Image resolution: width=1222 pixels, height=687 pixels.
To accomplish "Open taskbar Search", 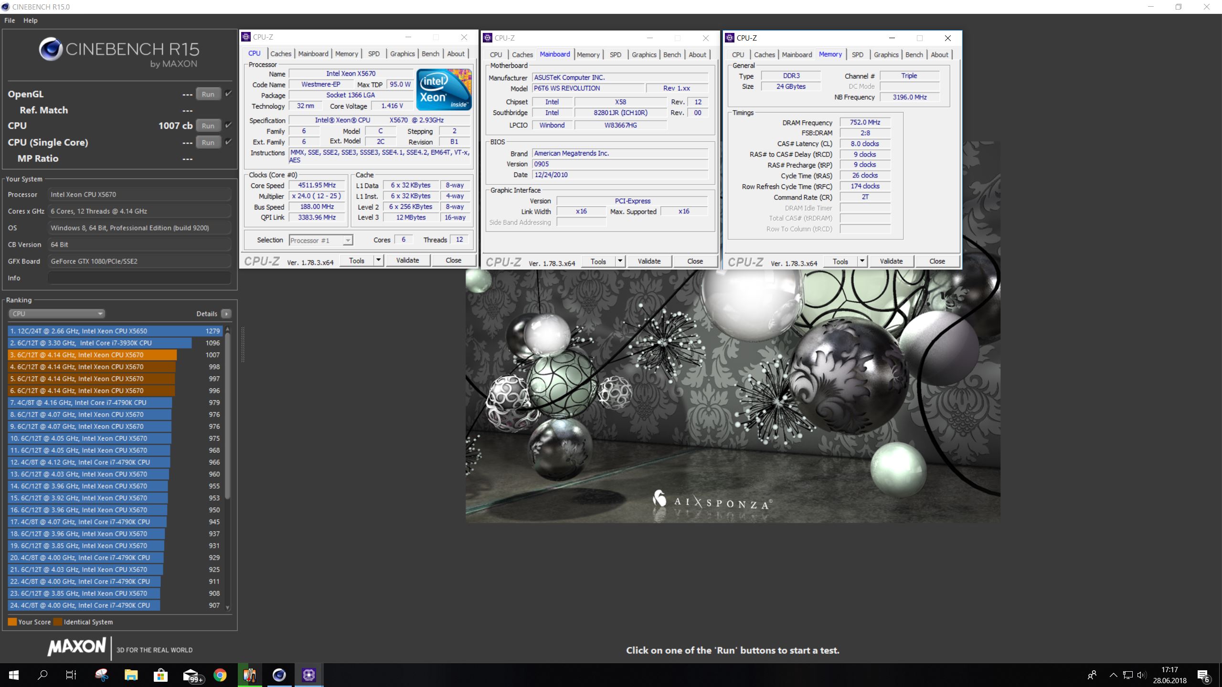I will (43, 675).
